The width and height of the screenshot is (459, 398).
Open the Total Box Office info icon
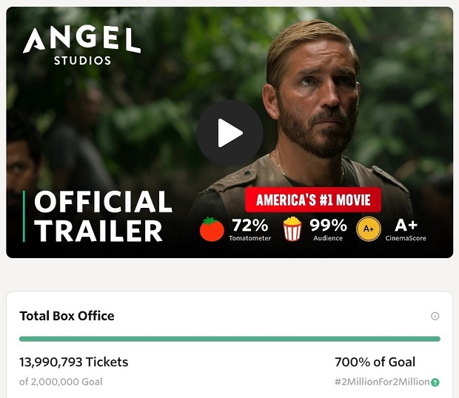(x=435, y=316)
